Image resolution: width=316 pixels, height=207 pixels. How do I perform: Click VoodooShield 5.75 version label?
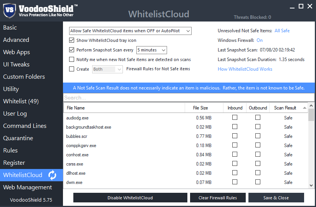[x=31, y=200]
